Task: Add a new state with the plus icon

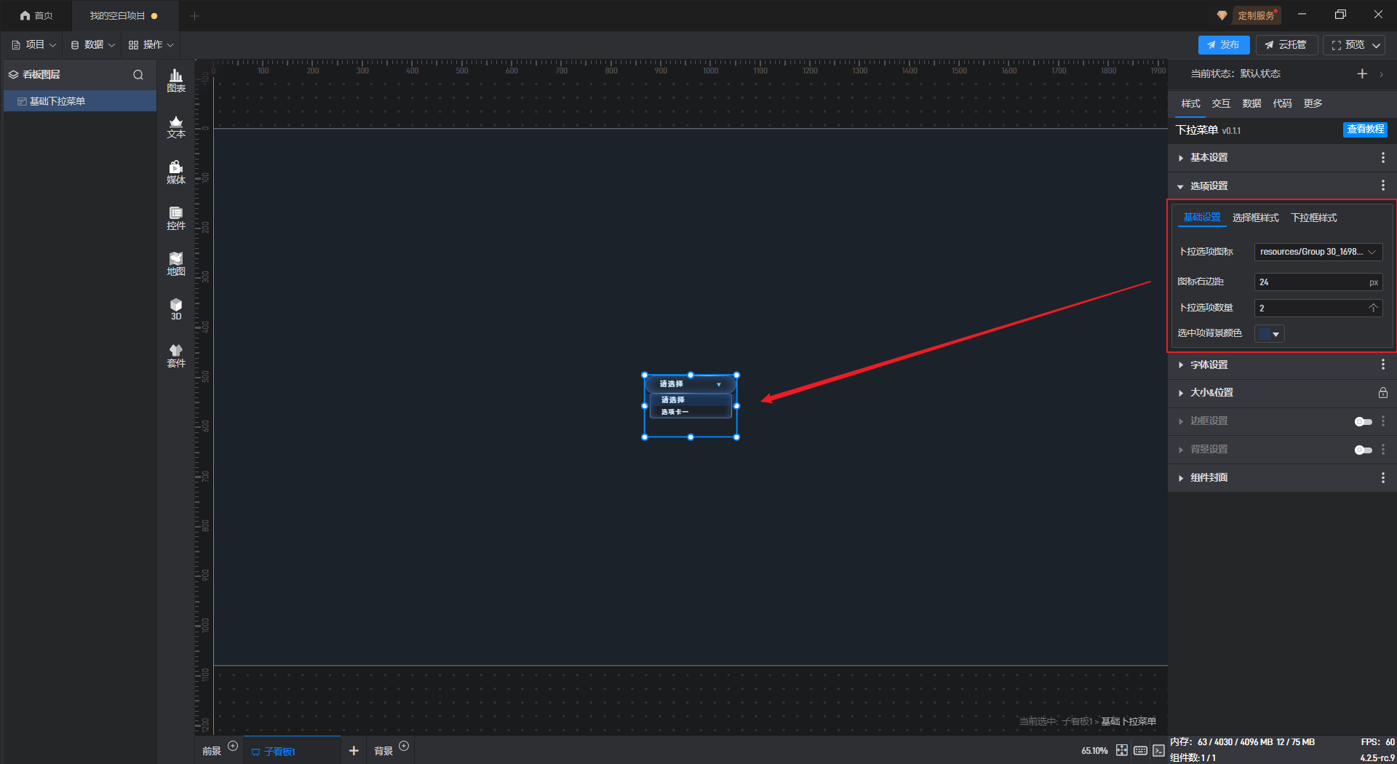Action: [x=1362, y=73]
